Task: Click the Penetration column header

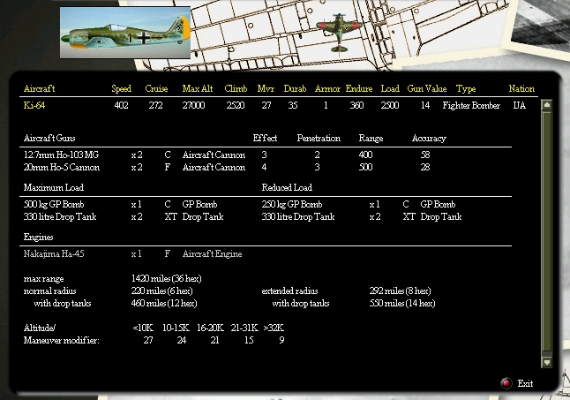Action: 319,138
